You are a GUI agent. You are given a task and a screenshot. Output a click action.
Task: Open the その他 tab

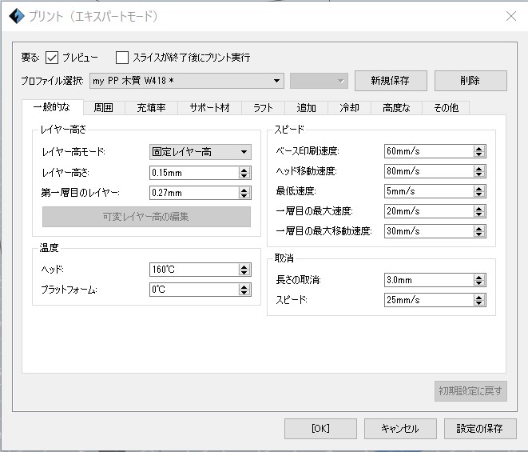pos(446,108)
